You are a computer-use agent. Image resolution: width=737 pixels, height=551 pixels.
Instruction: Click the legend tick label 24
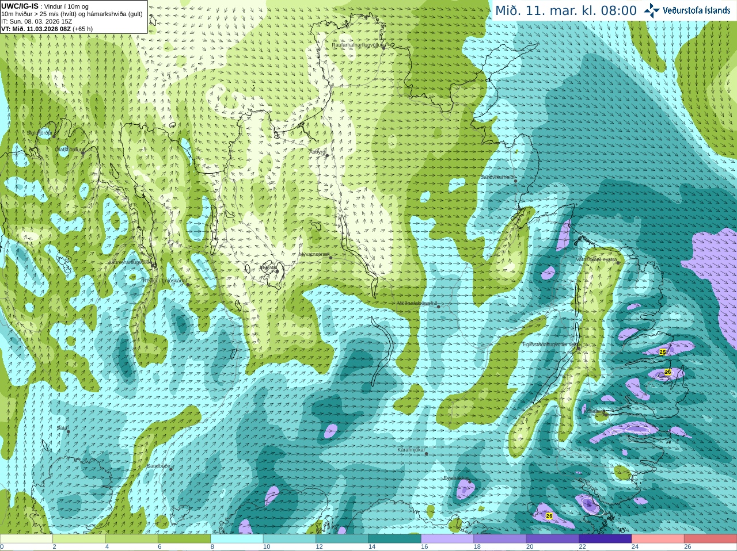pos(635,547)
